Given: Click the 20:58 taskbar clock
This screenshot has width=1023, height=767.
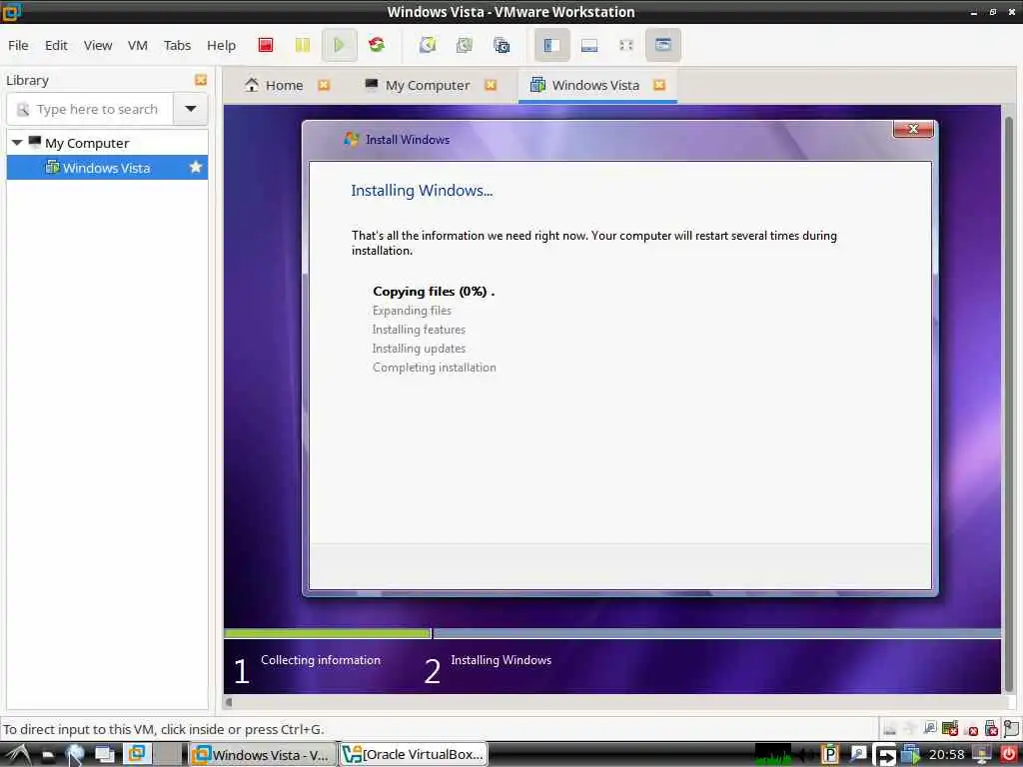Looking at the screenshot, I should tap(946, 755).
